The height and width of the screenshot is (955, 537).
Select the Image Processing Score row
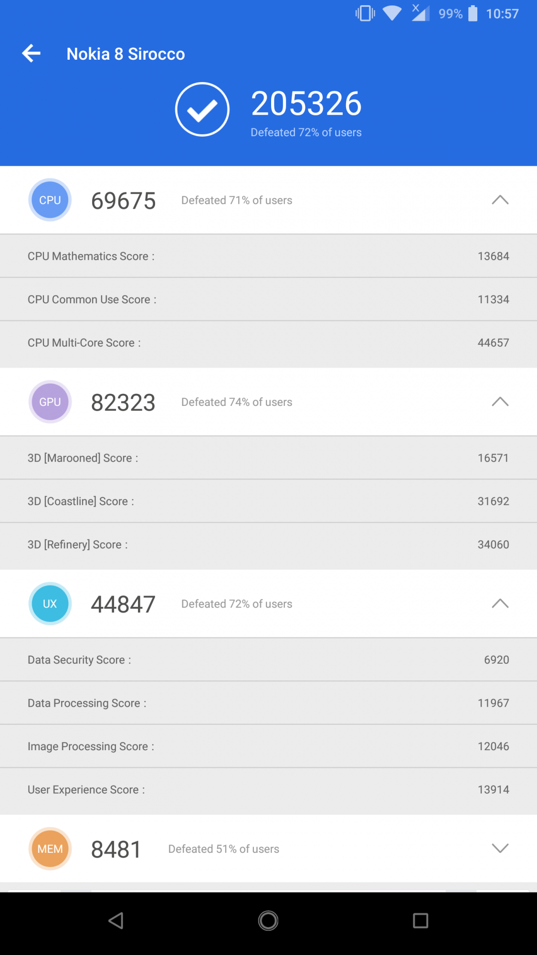[268, 746]
